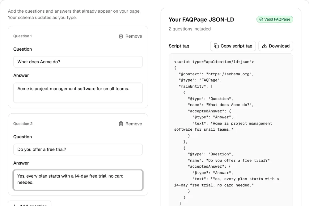Click the copy icon in Copy script tag
Screen dimensions: 309x206
[x=216, y=46]
